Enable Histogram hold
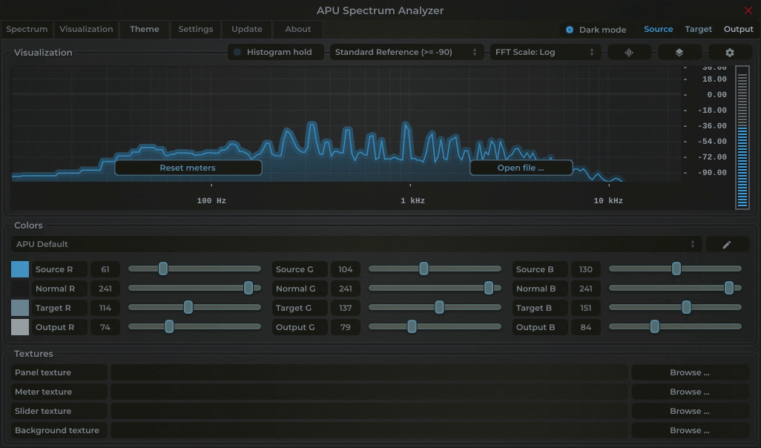Image resolution: width=761 pixels, height=448 pixels. [x=276, y=53]
